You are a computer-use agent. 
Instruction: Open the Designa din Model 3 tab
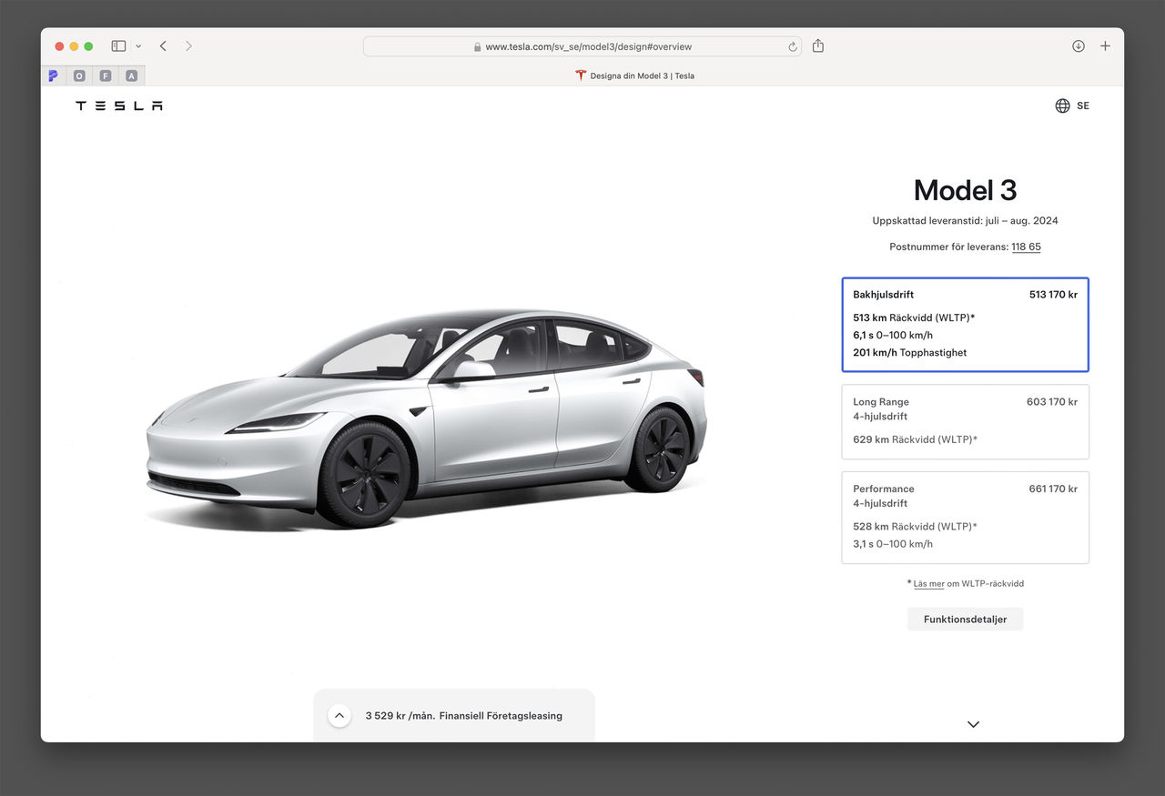[x=634, y=76]
